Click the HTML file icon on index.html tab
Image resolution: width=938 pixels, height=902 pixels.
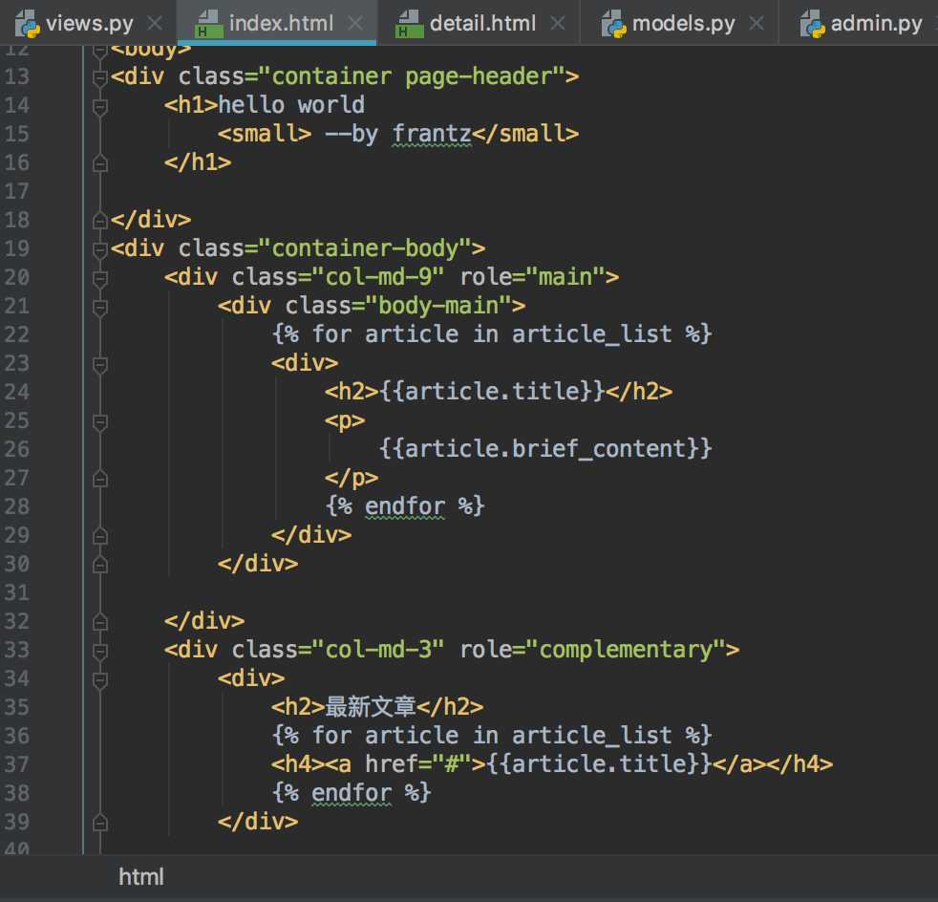click(208, 24)
